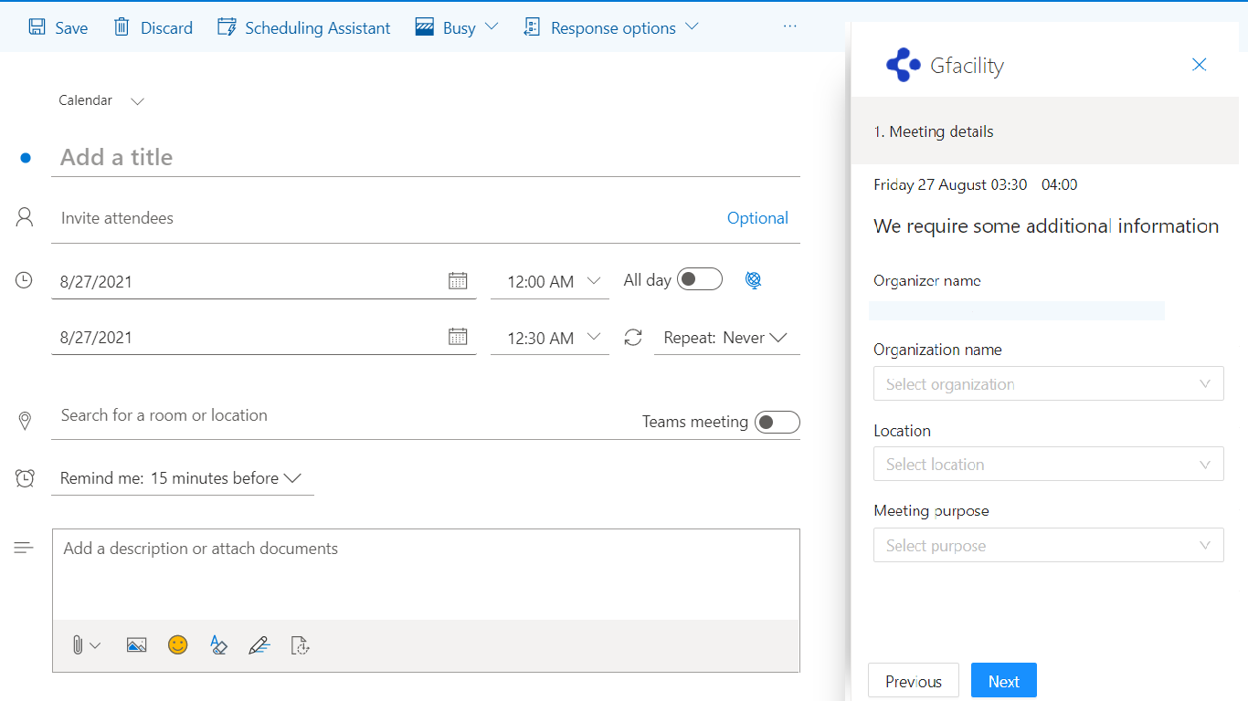Click the insert template clock-document icon

301,645
